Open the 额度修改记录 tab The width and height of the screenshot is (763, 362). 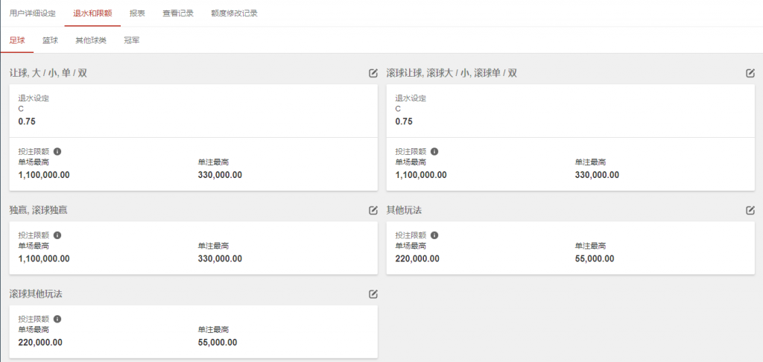234,13
